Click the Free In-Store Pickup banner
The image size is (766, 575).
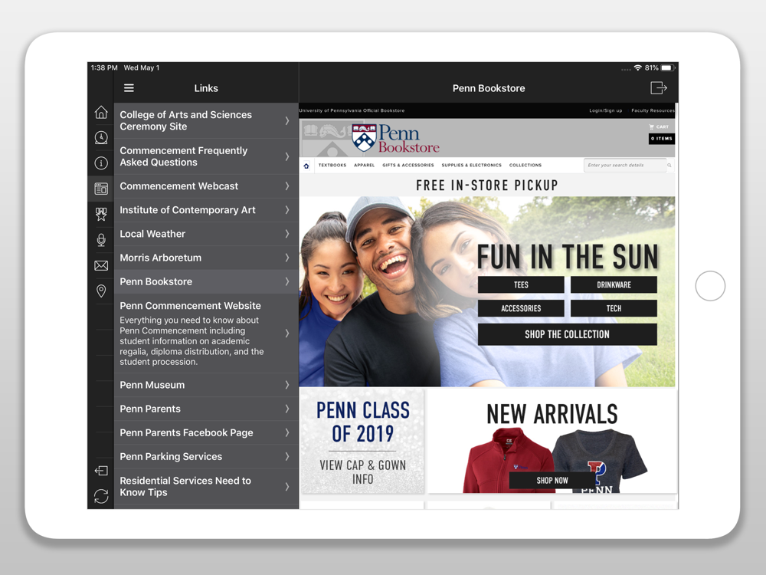tap(487, 186)
